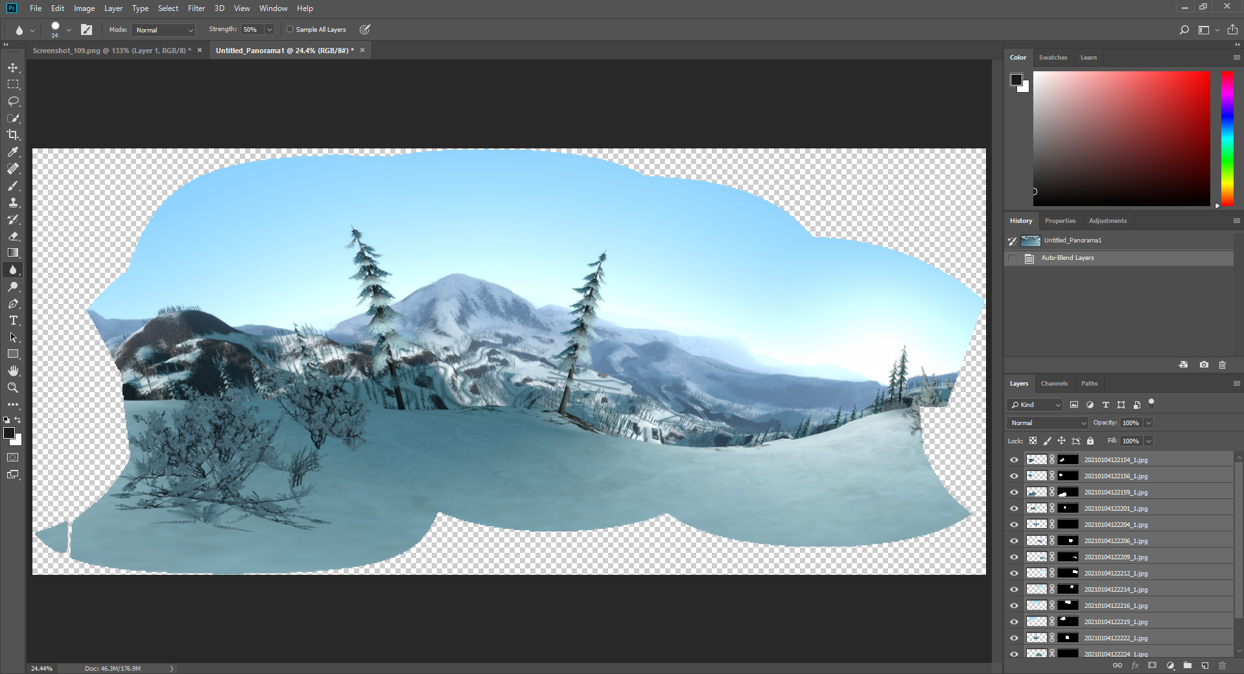Select the Hand tool

[x=13, y=371]
